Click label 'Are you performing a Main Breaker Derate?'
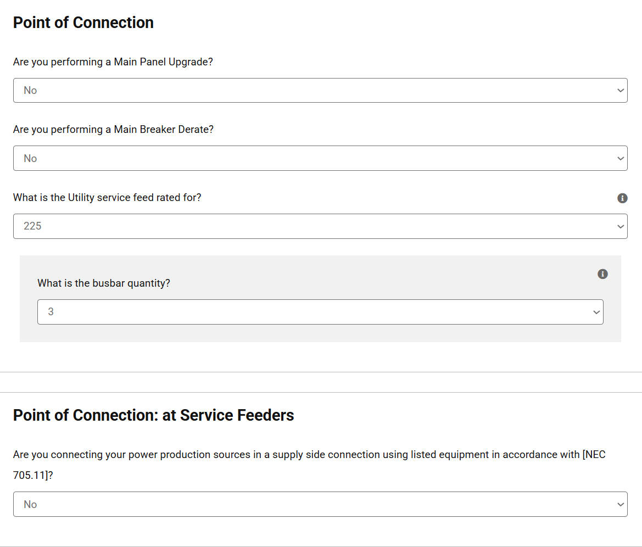Image resolution: width=642 pixels, height=547 pixels. pyautogui.click(x=114, y=130)
